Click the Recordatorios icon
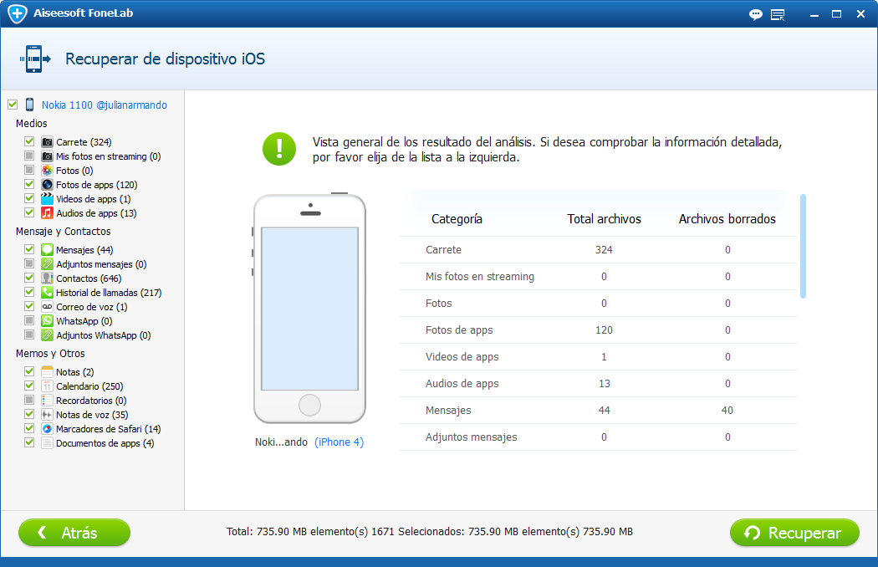The image size is (878, 567). tap(47, 401)
